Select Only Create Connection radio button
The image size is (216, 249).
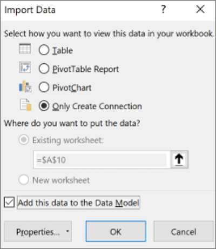tap(44, 106)
